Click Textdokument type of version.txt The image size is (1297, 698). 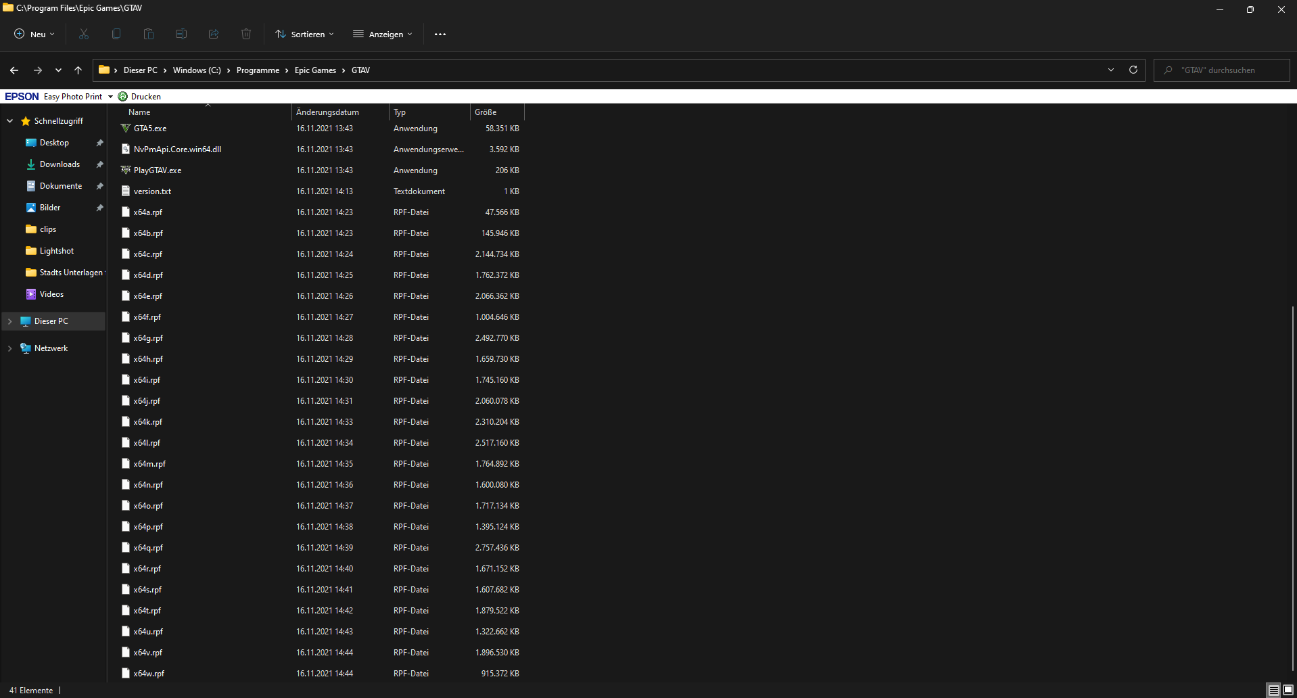point(419,191)
